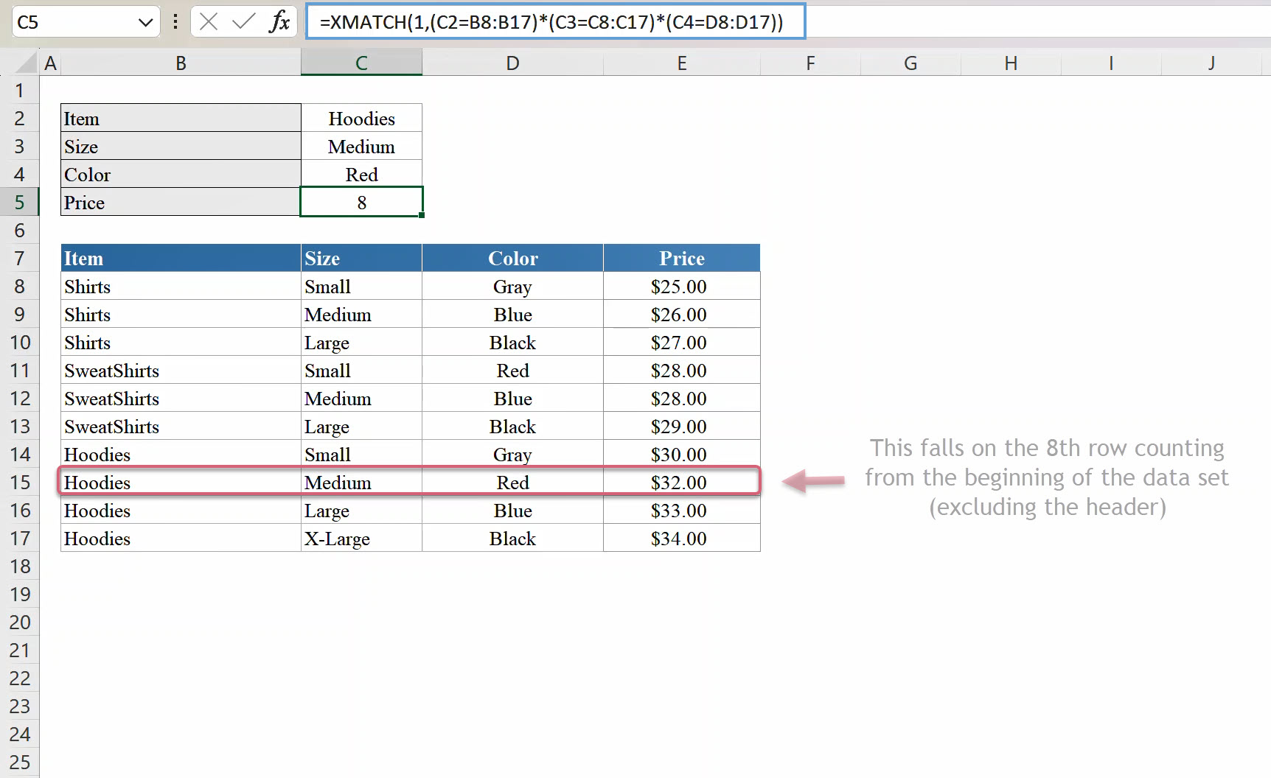Image resolution: width=1271 pixels, height=778 pixels.
Task: Select row 5 header
Action: [x=20, y=203]
